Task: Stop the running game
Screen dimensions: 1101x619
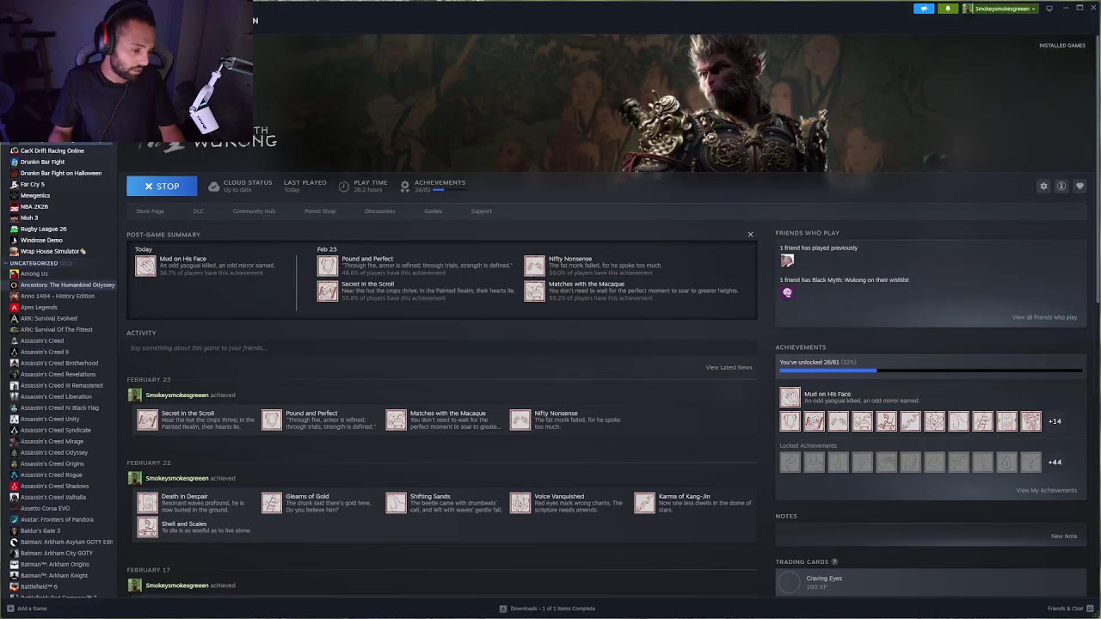Action: click(162, 186)
